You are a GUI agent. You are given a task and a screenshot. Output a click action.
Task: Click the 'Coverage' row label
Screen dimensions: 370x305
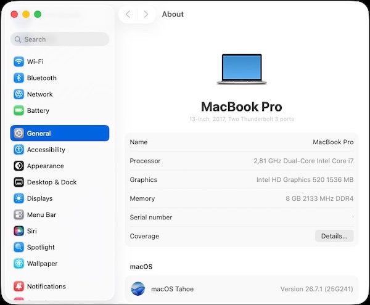click(144, 236)
